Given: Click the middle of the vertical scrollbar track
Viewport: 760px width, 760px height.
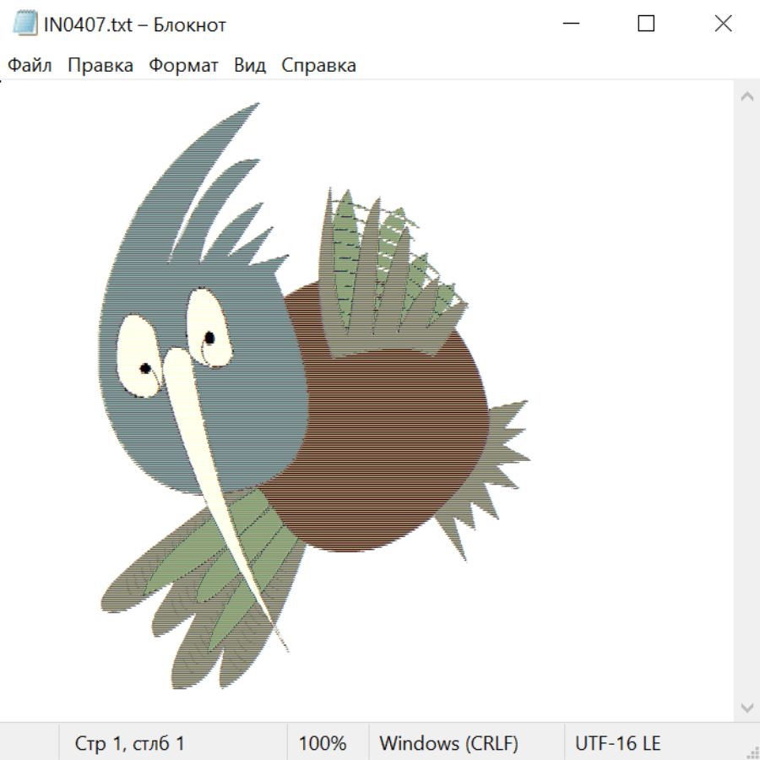Looking at the screenshot, I should 746,401.
